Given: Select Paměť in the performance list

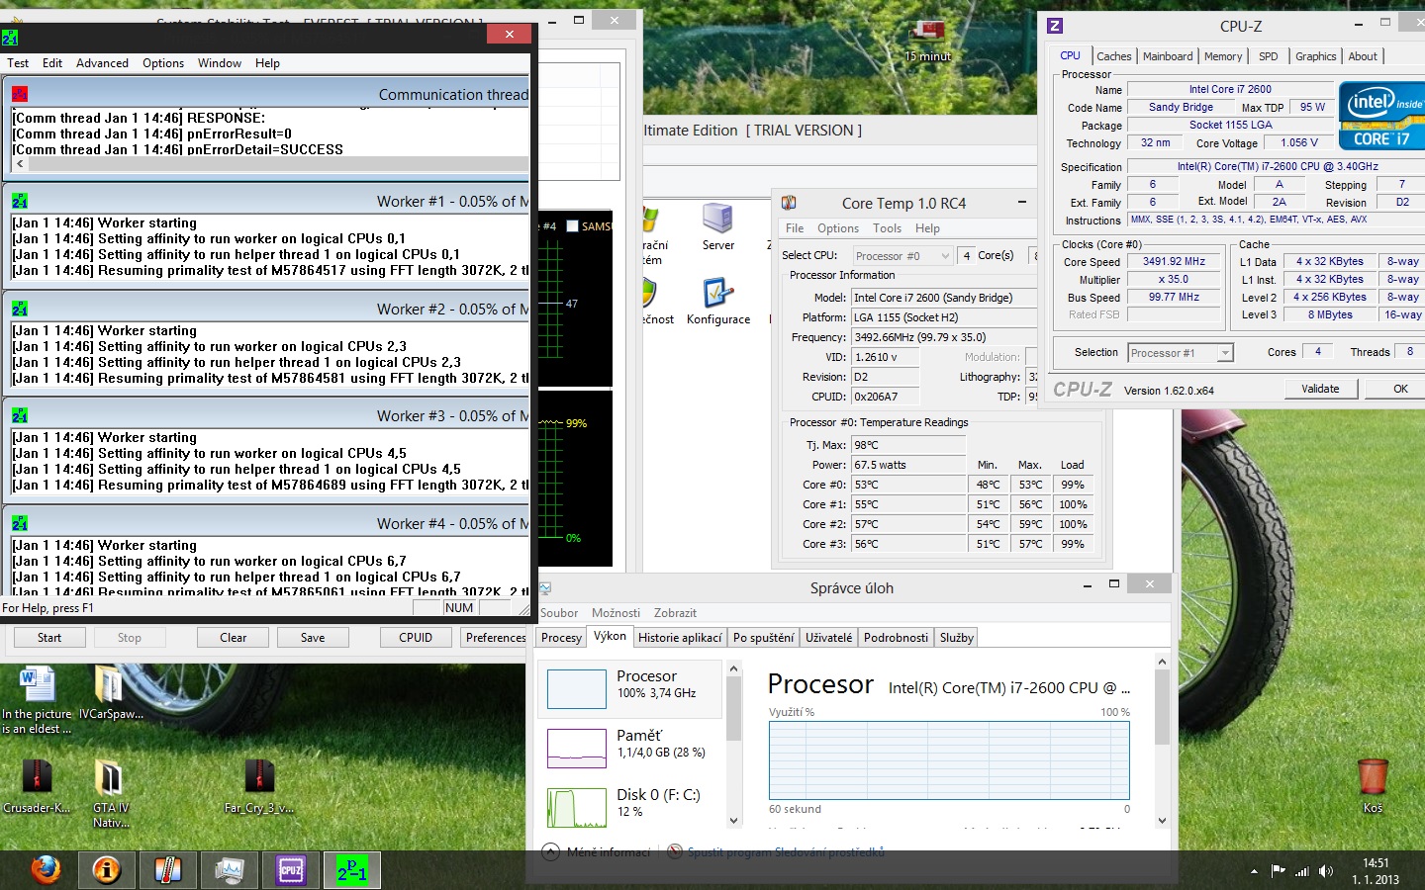Looking at the screenshot, I should [631, 748].
